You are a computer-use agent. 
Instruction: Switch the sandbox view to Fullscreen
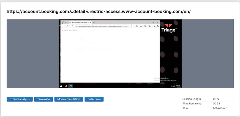tap(94, 99)
